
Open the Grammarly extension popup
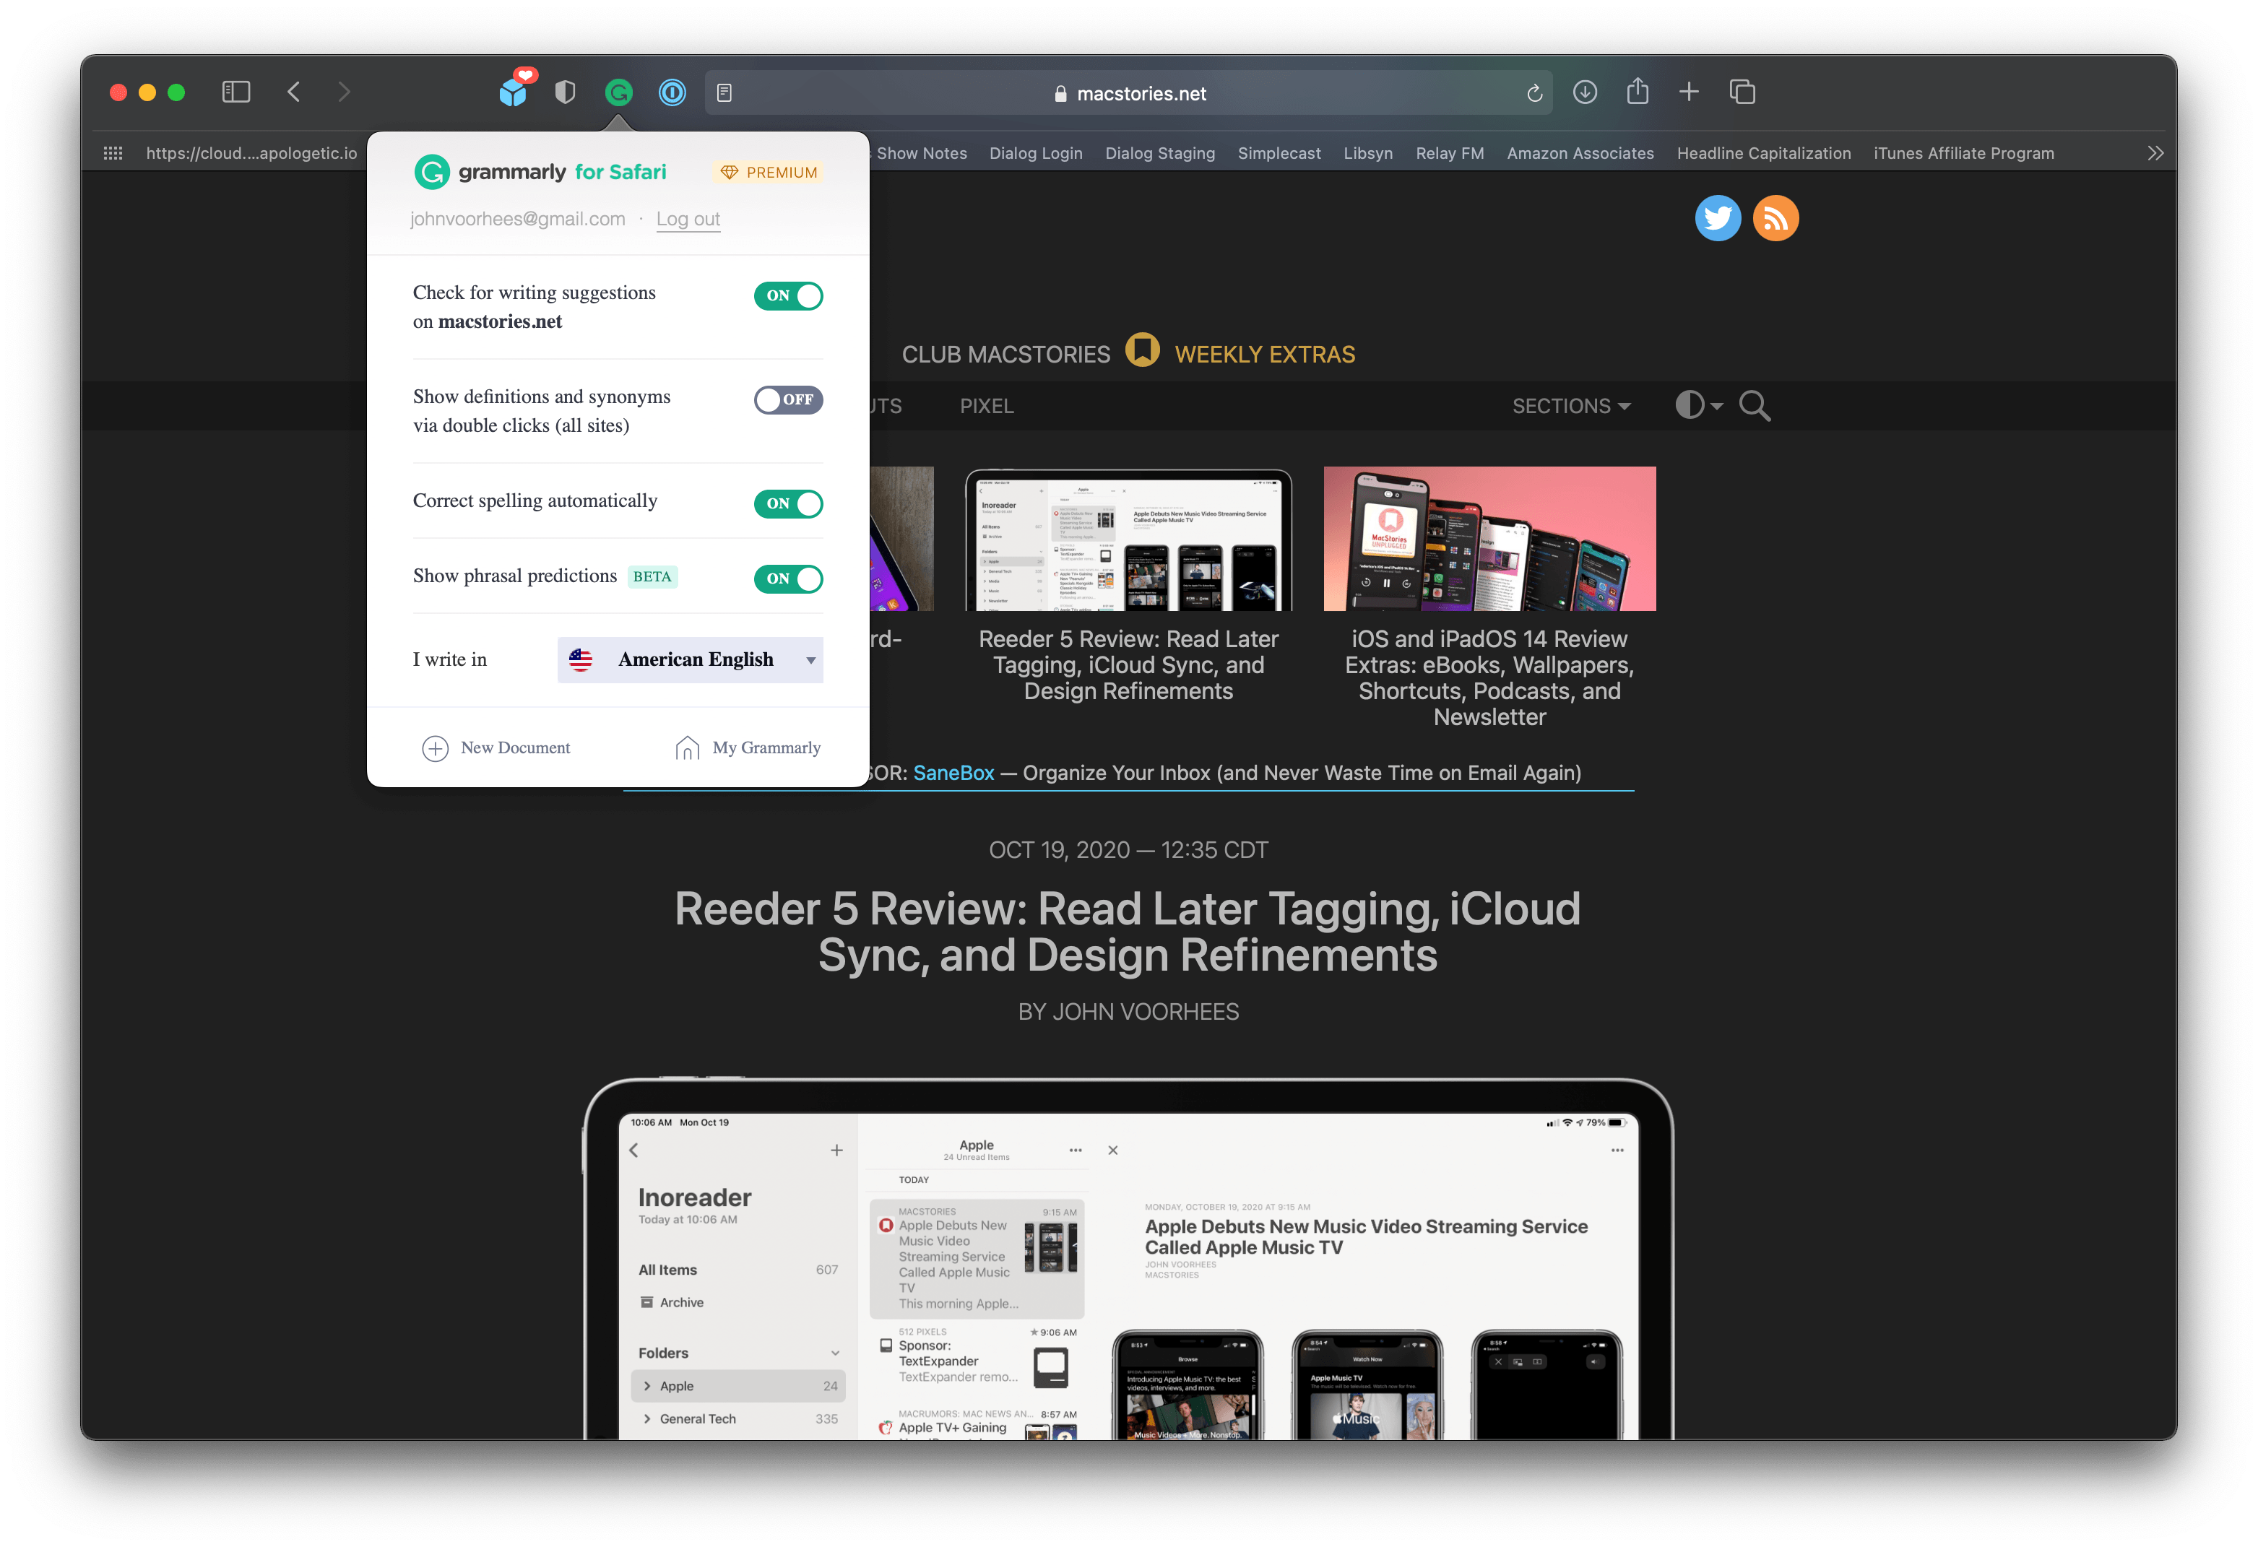[x=619, y=92]
